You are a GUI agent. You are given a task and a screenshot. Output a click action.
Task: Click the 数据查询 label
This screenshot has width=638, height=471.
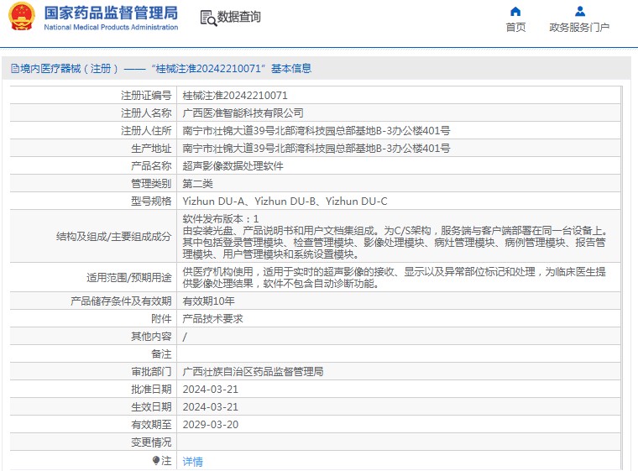pyautogui.click(x=239, y=17)
